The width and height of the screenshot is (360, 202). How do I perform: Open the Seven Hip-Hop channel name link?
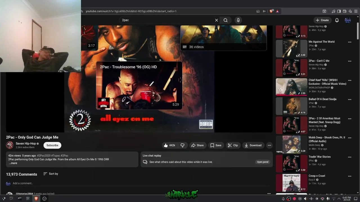(26, 144)
